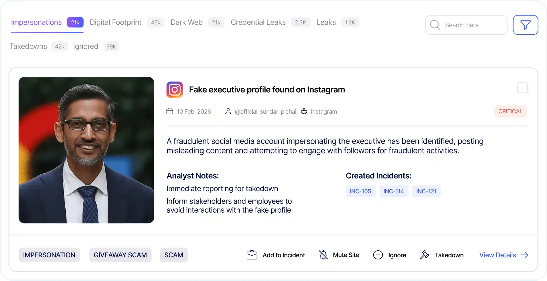
Task: Click the user icon next to @official_sundar_pichai
Action: tap(228, 111)
